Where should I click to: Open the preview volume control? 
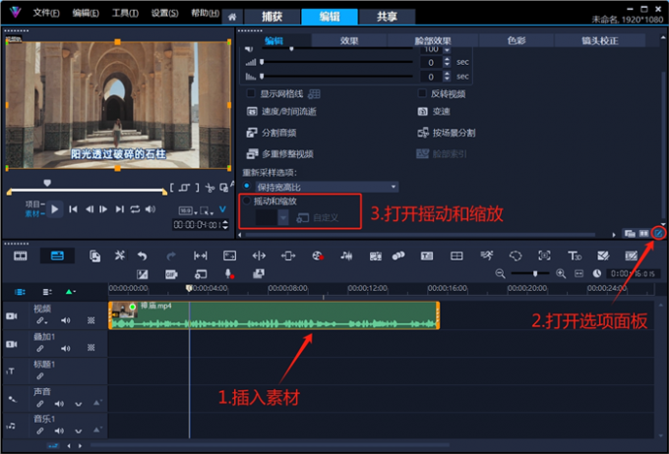(x=151, y=209)
